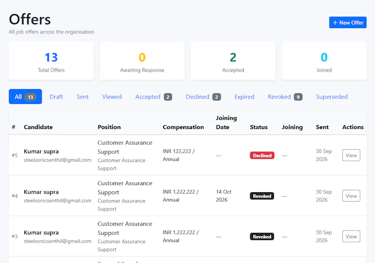Viewport: 375px width, 263px height.
Task: Click the Revoked status badge in row #3
Action: coord(262,237)
